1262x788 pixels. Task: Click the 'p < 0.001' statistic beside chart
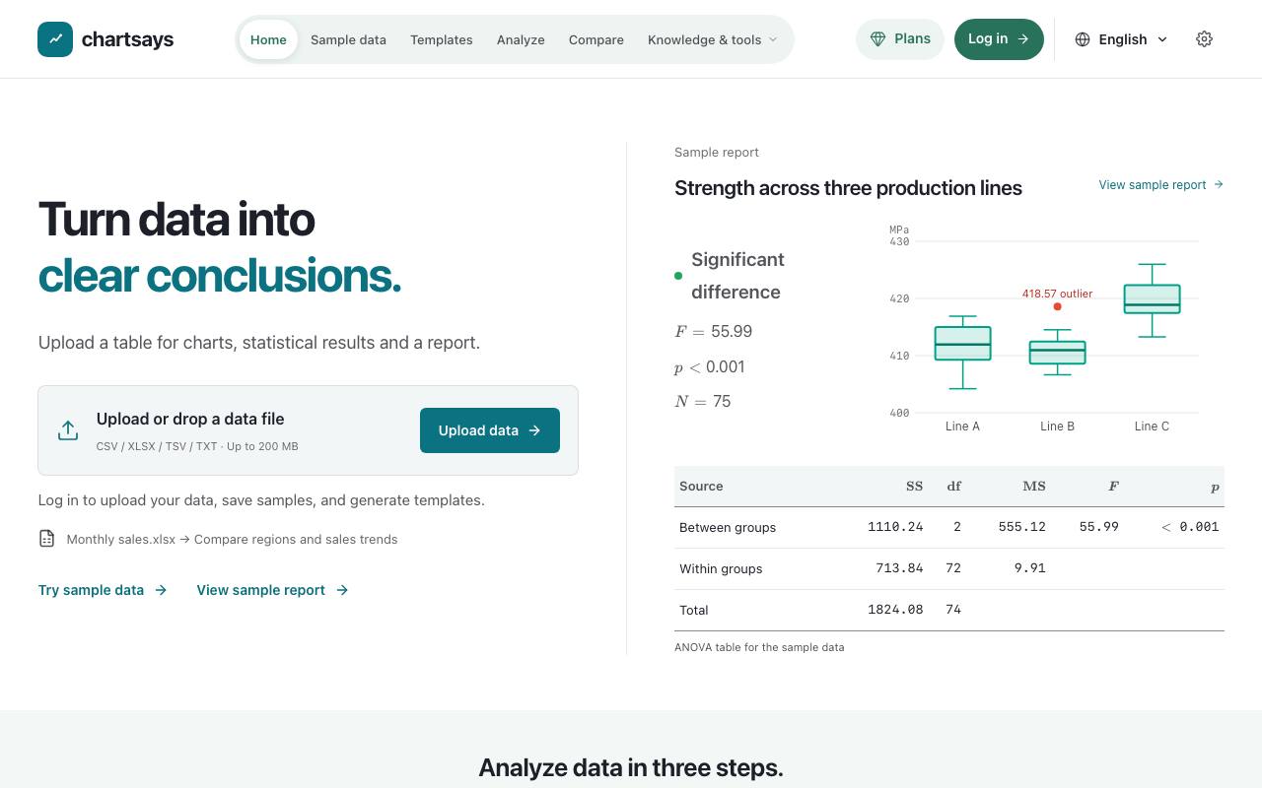[710, 366]
